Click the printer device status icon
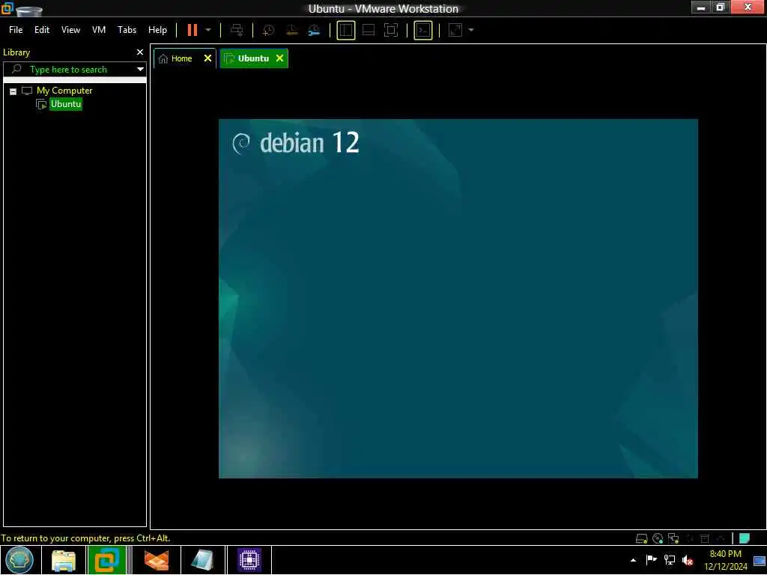 pos(705,538)
